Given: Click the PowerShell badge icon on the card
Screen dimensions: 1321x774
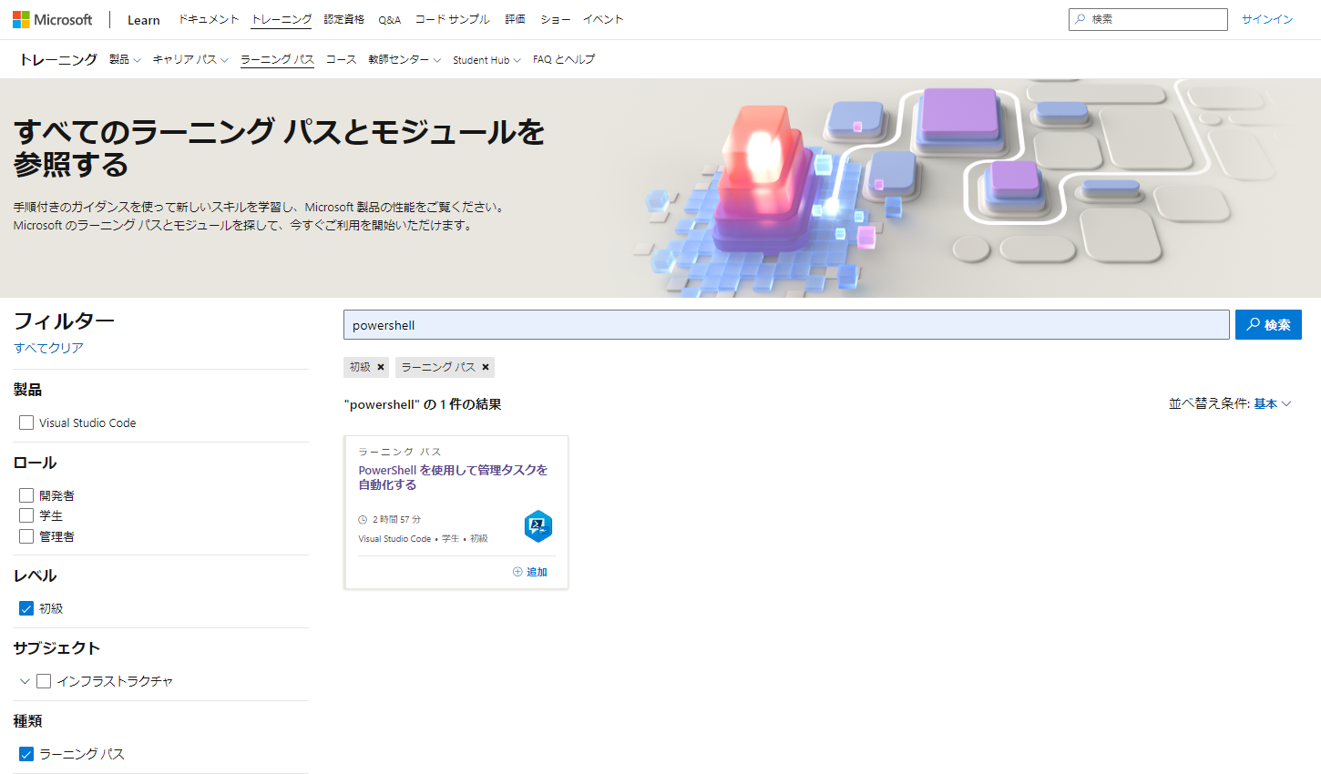Looking at the screenshot, I should tap(538, 526).
